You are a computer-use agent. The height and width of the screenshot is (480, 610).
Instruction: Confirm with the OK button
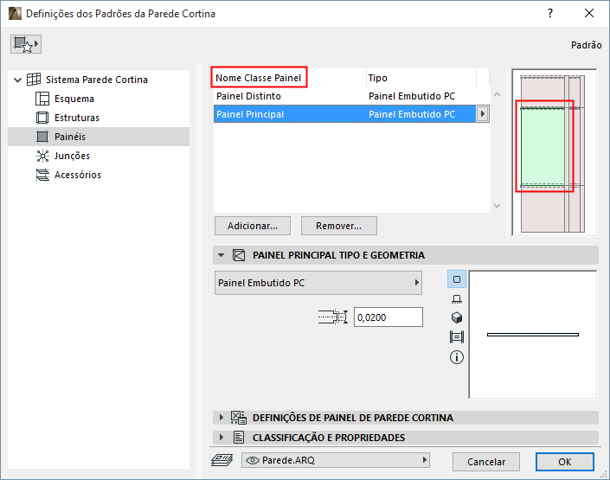point(564,462)
